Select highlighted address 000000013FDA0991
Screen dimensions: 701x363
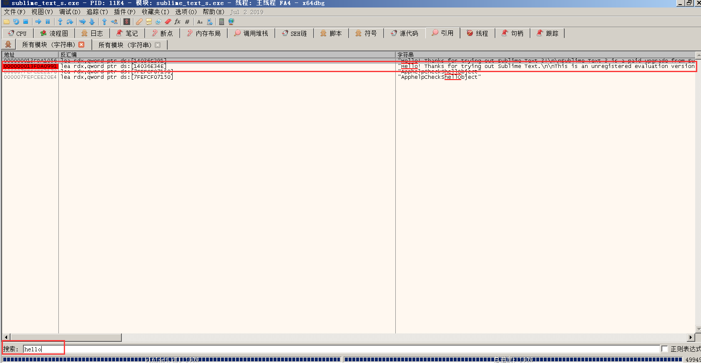(30, 66)
